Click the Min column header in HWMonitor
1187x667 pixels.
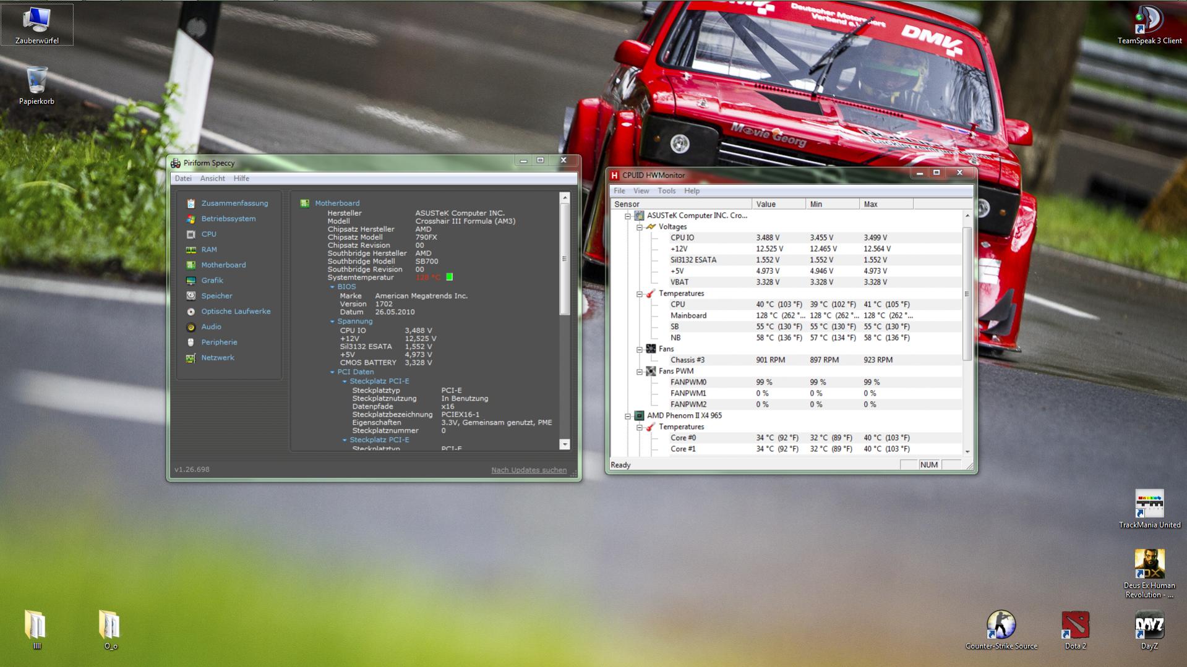point(833,204)
